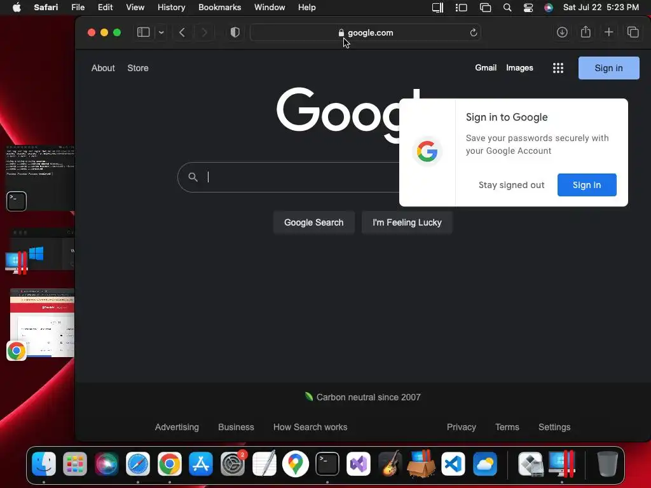The width and height of the screenshot is (651, 488).
Task: Open Siri from the Dock
Action: (107, 463)
